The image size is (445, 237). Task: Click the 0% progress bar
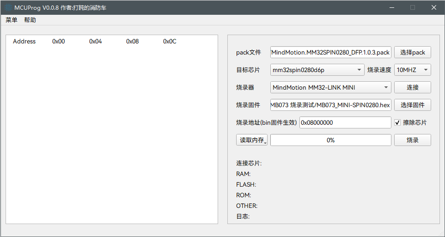330,140
